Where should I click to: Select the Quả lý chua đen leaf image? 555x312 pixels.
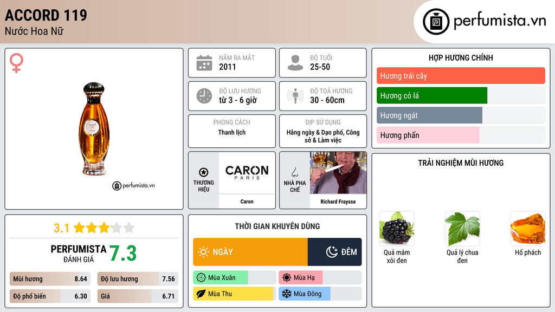[x=462, y=229]
